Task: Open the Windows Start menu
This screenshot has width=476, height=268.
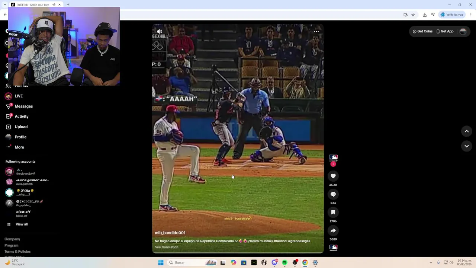Action: 161,263
